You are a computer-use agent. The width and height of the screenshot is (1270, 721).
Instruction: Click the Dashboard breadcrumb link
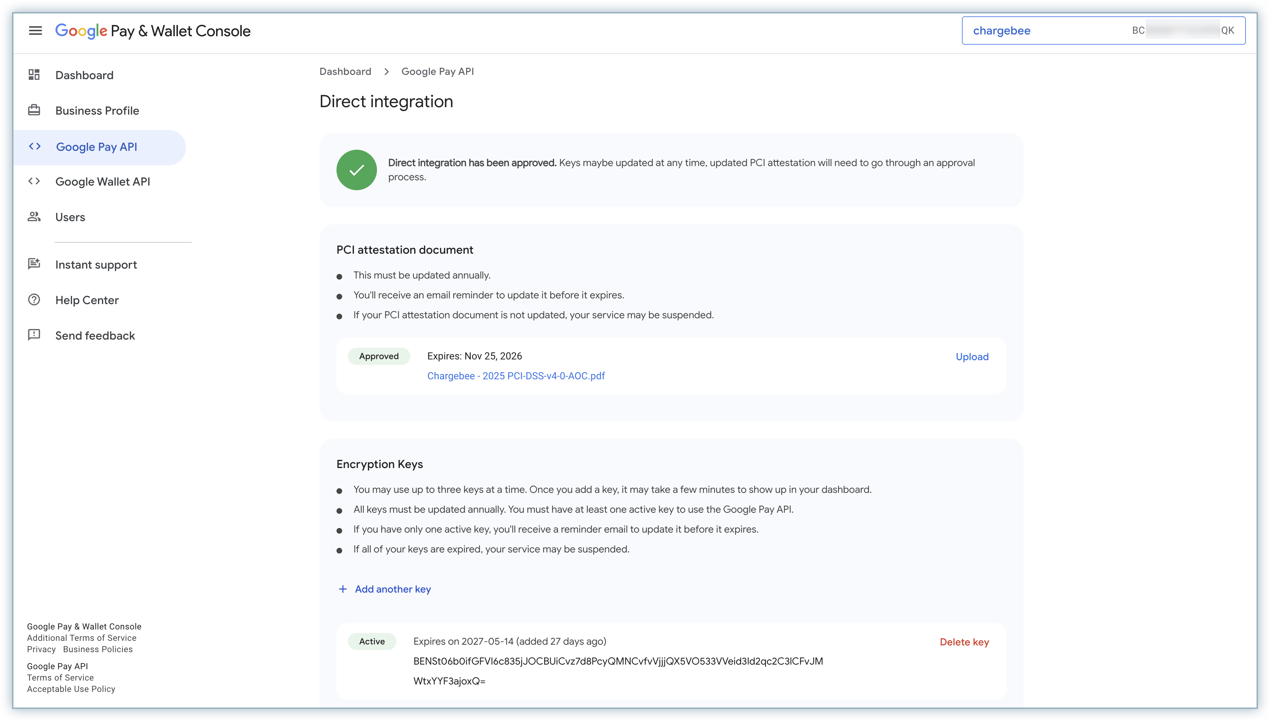pos(345,71)
